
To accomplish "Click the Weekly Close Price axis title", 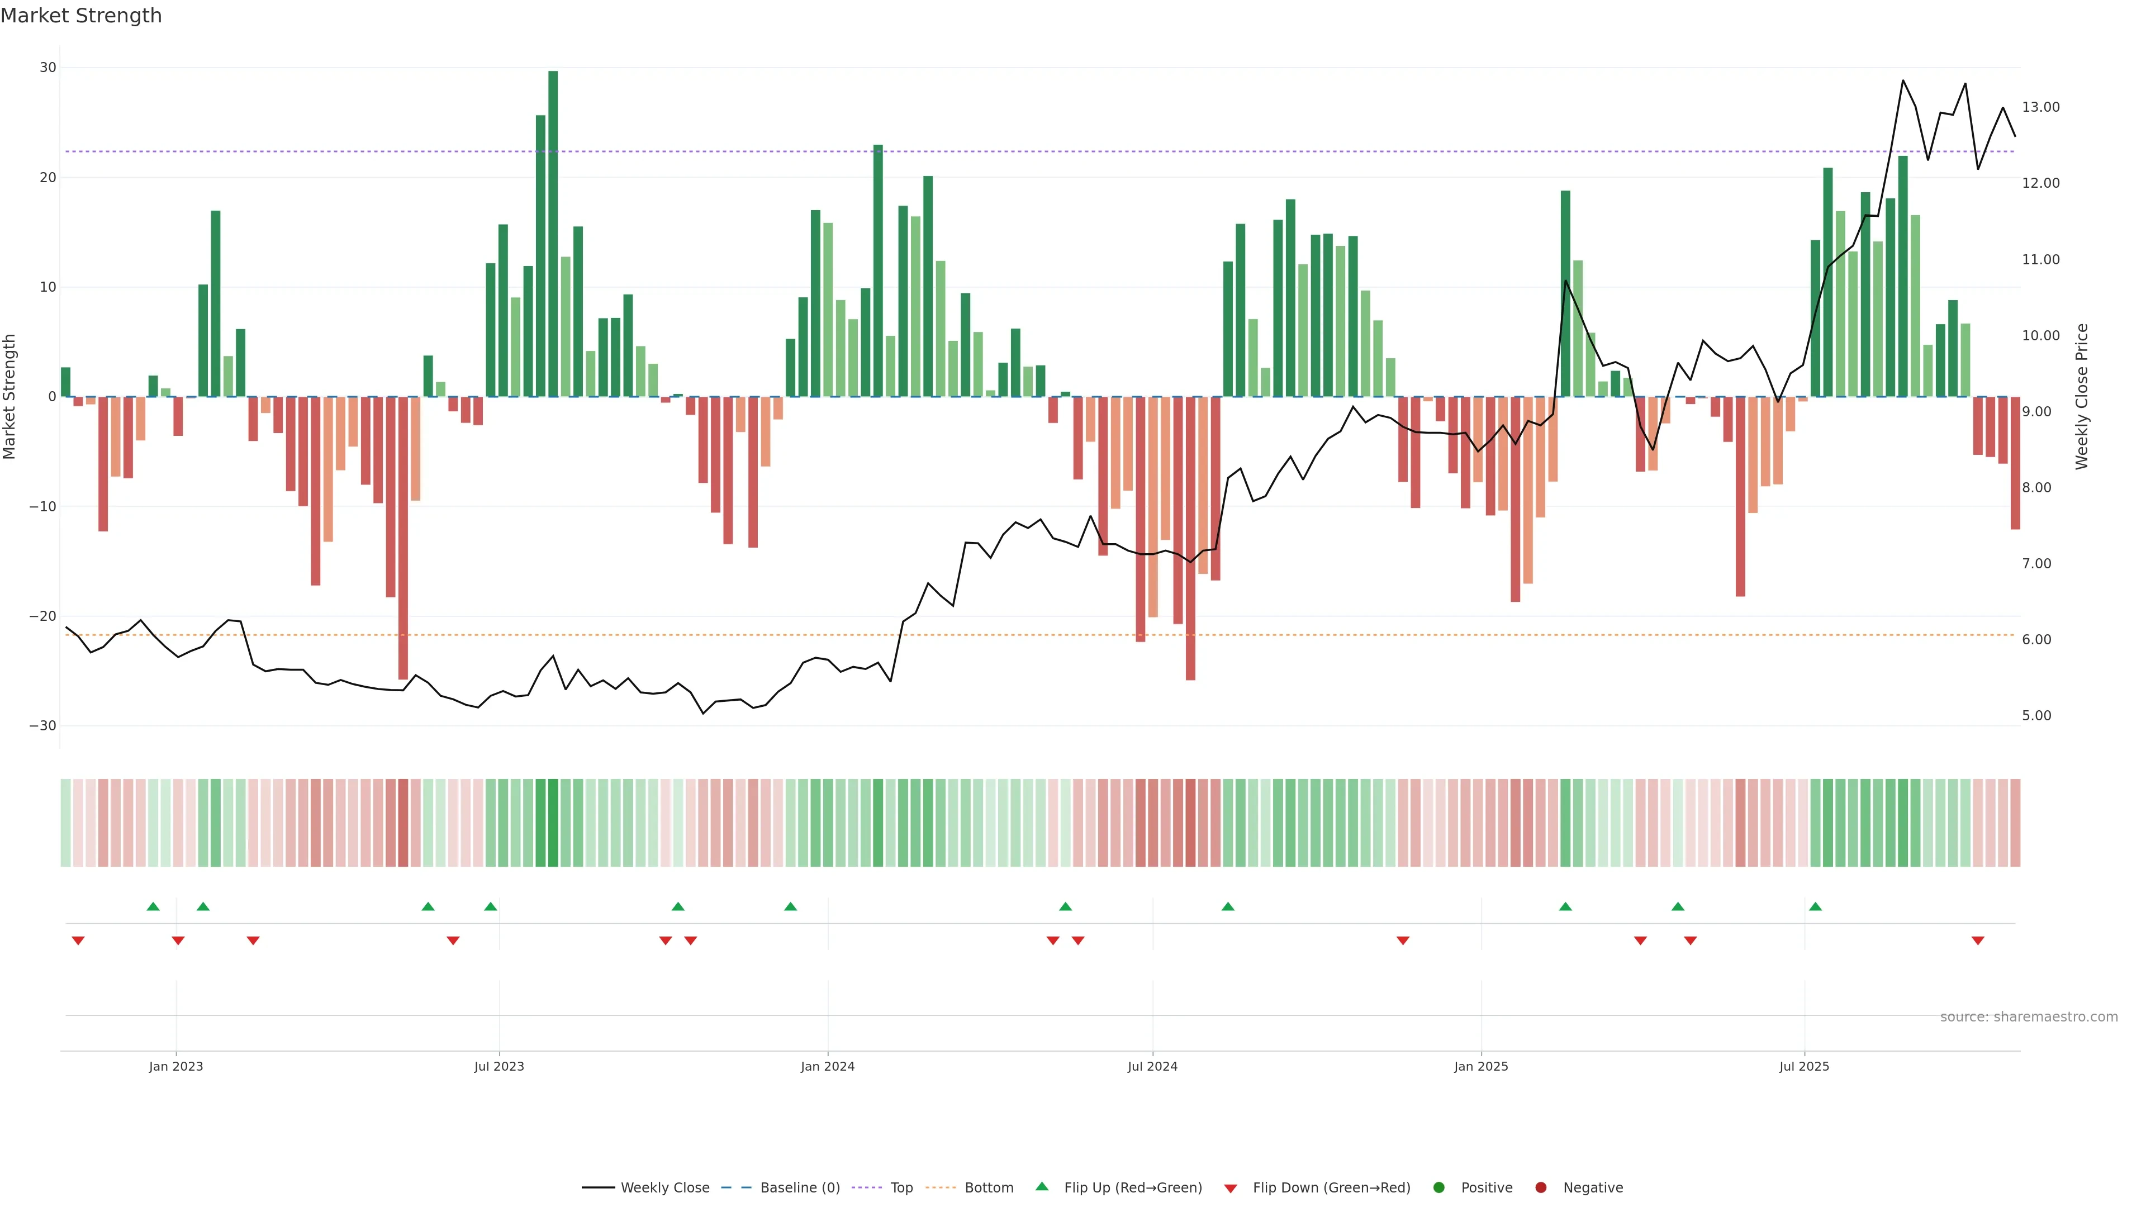I will point(2082,397).
